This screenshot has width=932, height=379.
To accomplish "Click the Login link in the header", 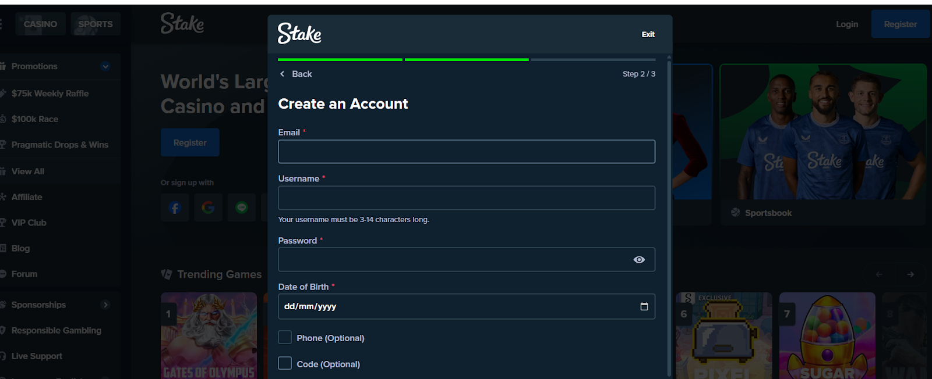I will pos(847,24).
